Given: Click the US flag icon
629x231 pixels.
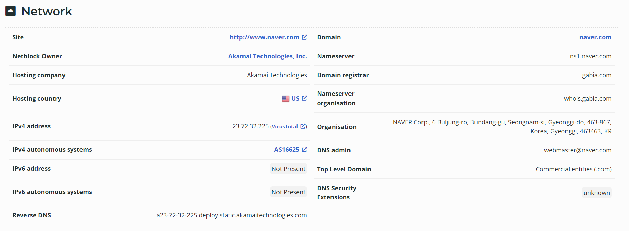Looking at the screenshot, I should point(286,99).
